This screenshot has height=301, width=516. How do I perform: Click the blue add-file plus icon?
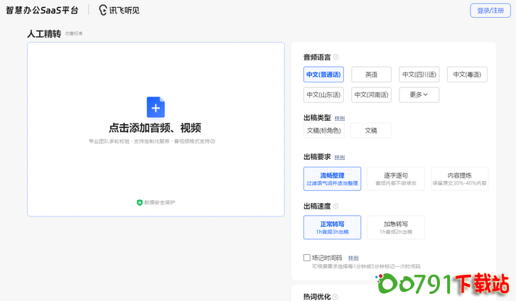pyautogui.click(x=156, y=107)
